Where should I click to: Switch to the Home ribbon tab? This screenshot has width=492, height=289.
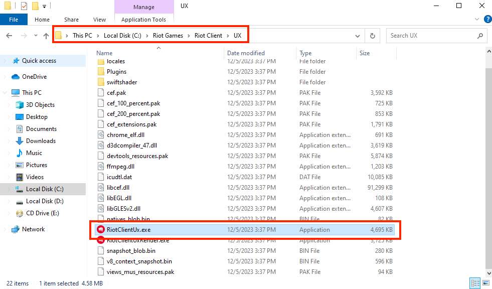(x=42, y=20)
